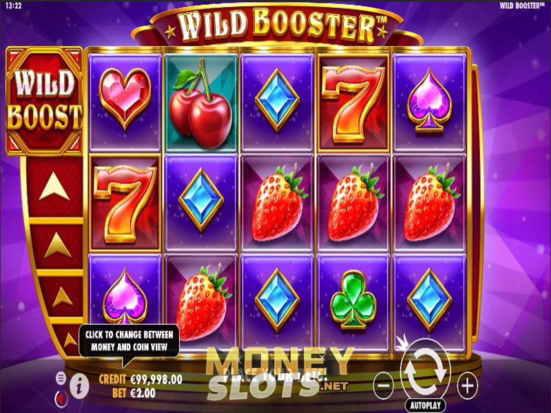551x413 pixels.
Task: Switch Credit display between money and coins
Action: (141, 379)
